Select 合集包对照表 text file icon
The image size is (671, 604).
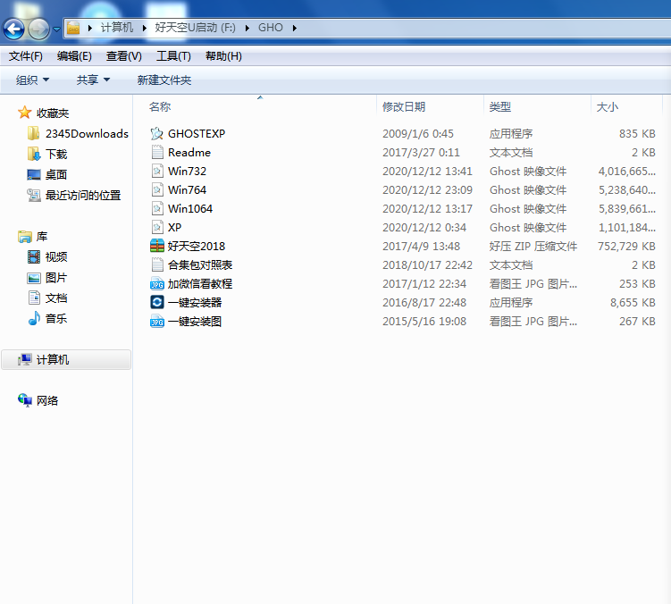click(x=157, y=264)
